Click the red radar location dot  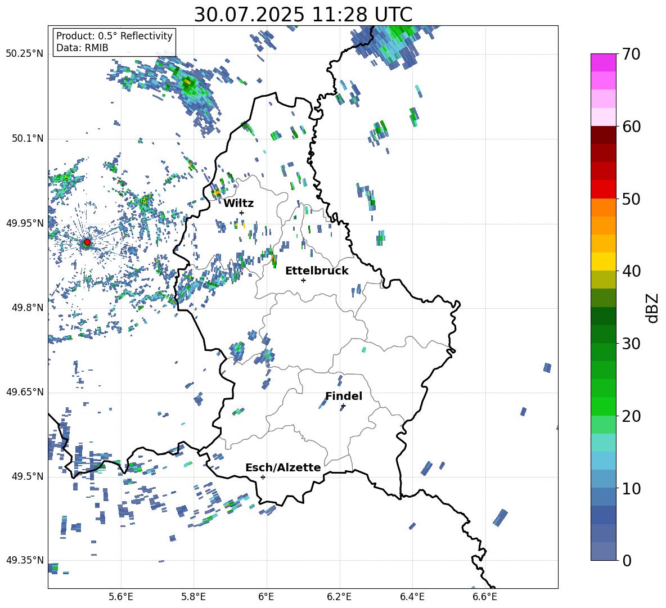(87, 242)
